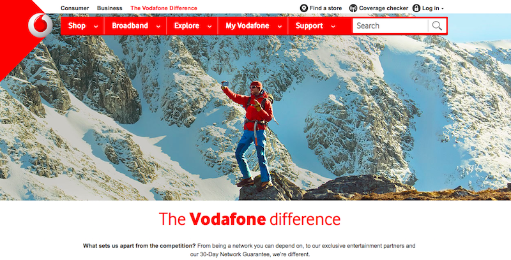
Task: Click the mountain hiker hero image
Action: [256, 117]
